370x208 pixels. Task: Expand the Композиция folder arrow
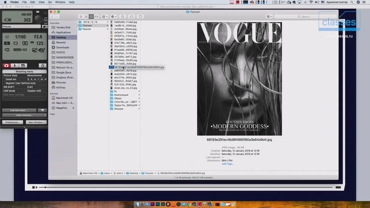139,95
